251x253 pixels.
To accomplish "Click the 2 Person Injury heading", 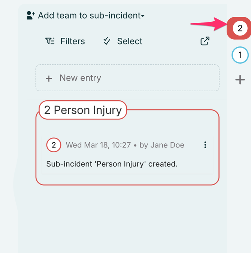I will [83, 110].
